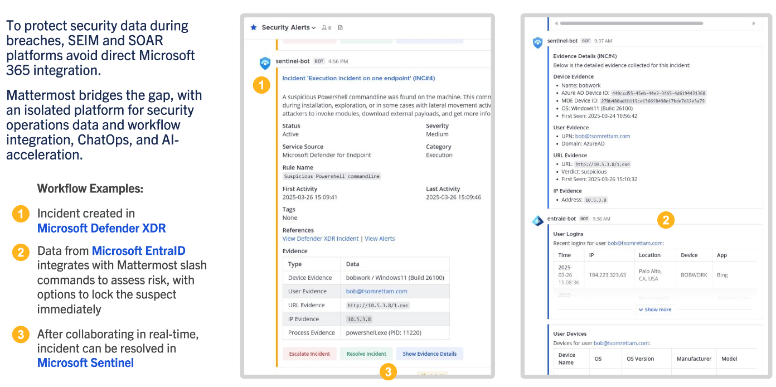Click the Microsoft Sentinel link
The image size is (776, 387).
[85, 362]
